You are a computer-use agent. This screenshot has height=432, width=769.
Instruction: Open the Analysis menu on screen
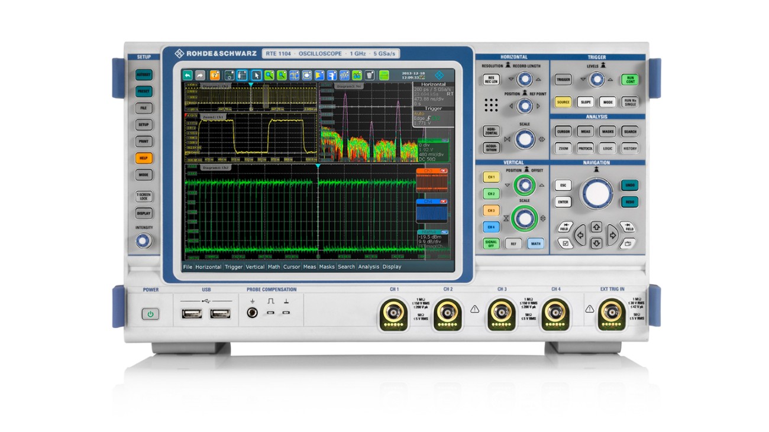coord(369,267)
